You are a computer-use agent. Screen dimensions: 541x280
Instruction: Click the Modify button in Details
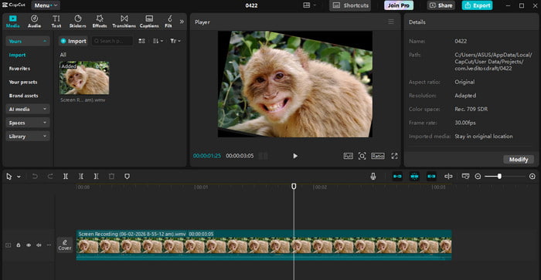[x=519, y=160]
